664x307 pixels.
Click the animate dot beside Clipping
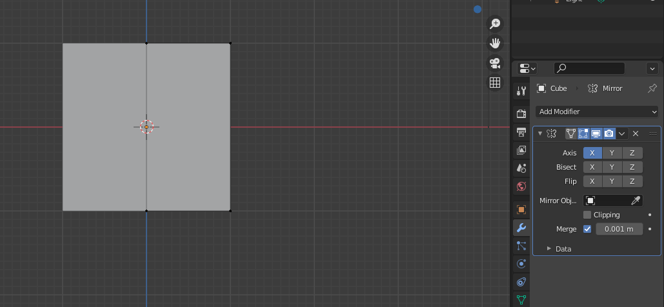tap(650, 215)
